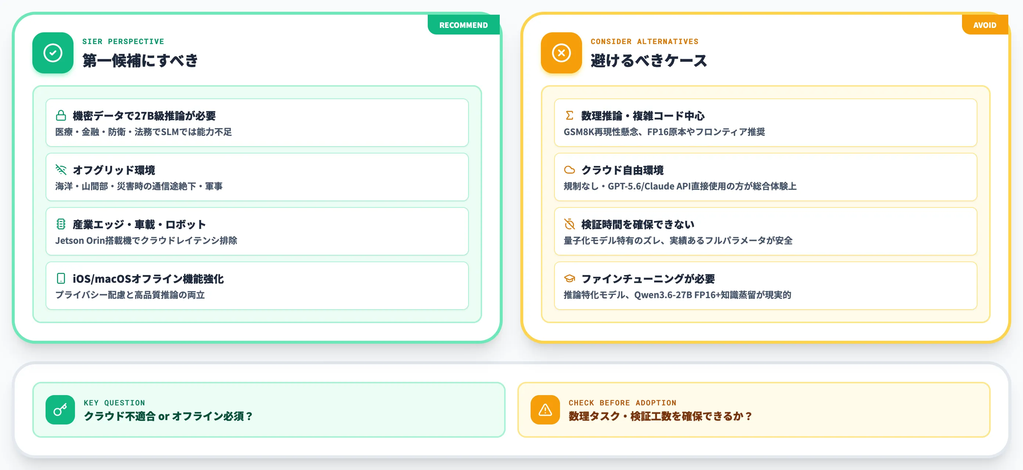Viewport: 1023px width, 470px height.
Task: Click the chip icon beside 産業エッジ
Action: [x=61, y=224]
